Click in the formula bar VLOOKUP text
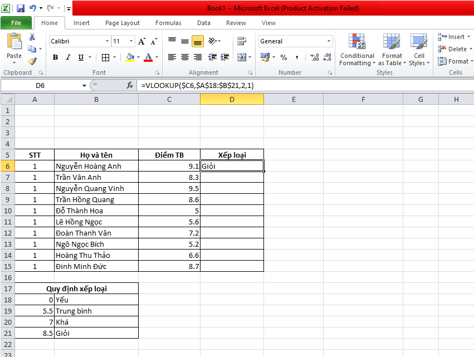The height and width of the screenshot is (357, 474). point(197,86)
